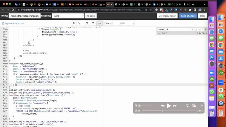Close the editor search box

[206, 29]
